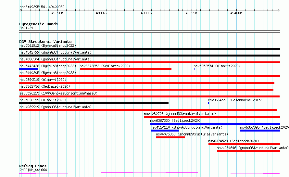Click the red nsv4084646 variant bar
This screenshot has height=177, width=289.
(x=248, y=151)
